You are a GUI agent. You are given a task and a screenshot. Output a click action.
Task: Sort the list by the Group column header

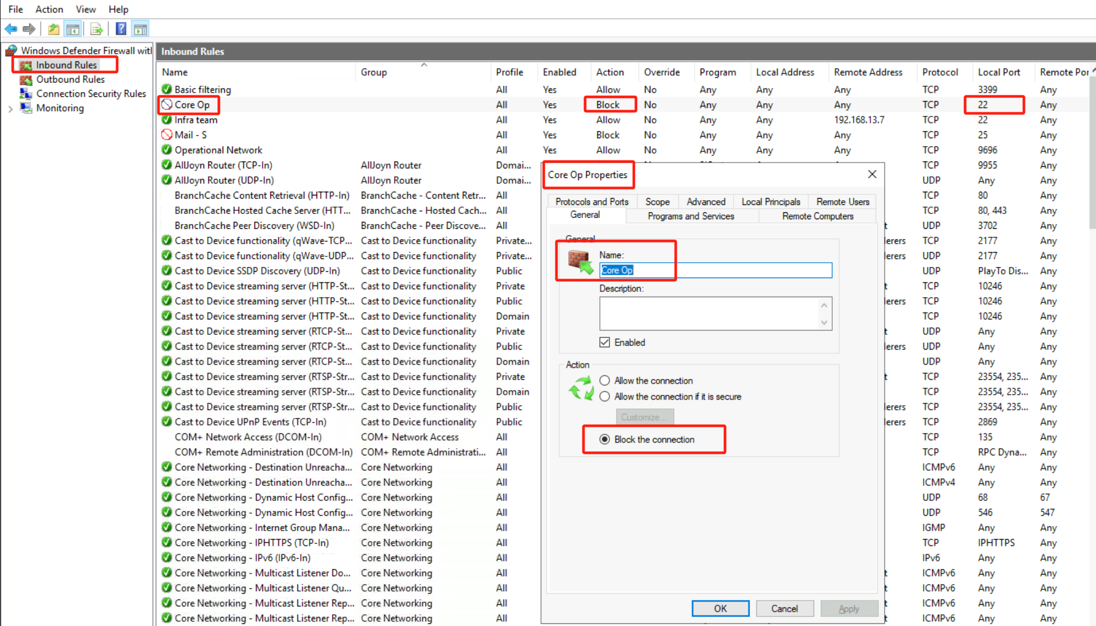coord(374,72)
